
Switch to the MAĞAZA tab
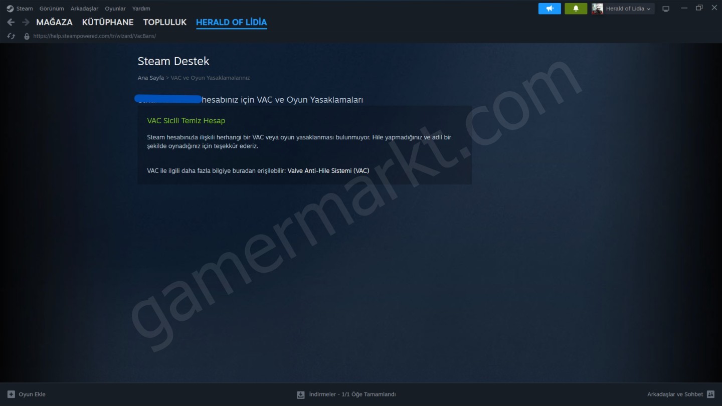click(54, 22)
